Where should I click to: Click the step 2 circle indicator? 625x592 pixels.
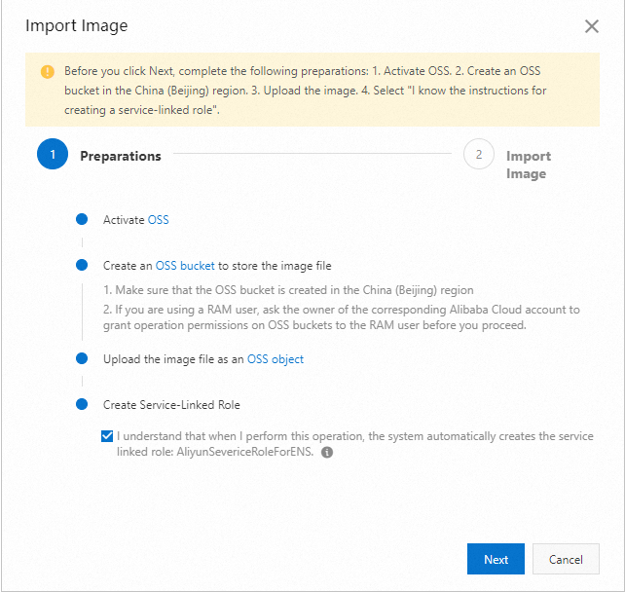point(479,155)
